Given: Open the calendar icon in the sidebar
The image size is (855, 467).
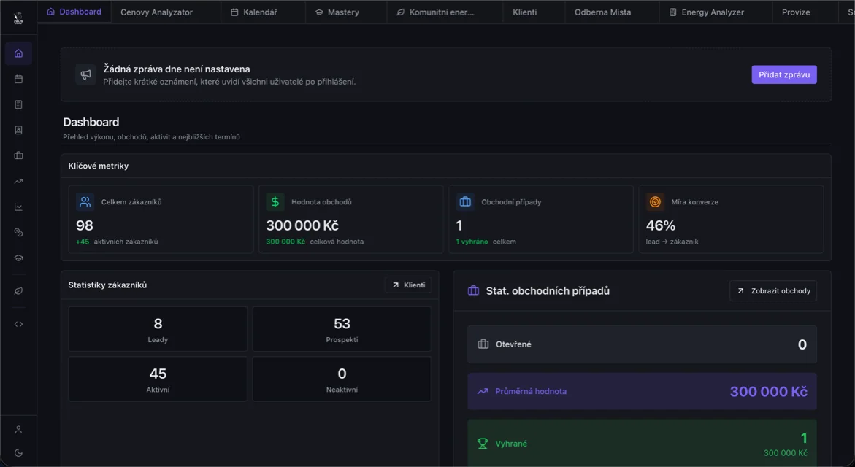Looking at the screenshot, I should [x=18, y=79].
